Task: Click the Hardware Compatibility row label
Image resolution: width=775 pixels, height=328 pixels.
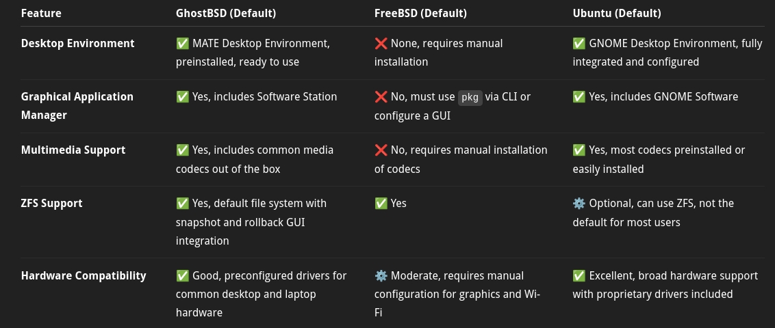Action: pos(84,275)
